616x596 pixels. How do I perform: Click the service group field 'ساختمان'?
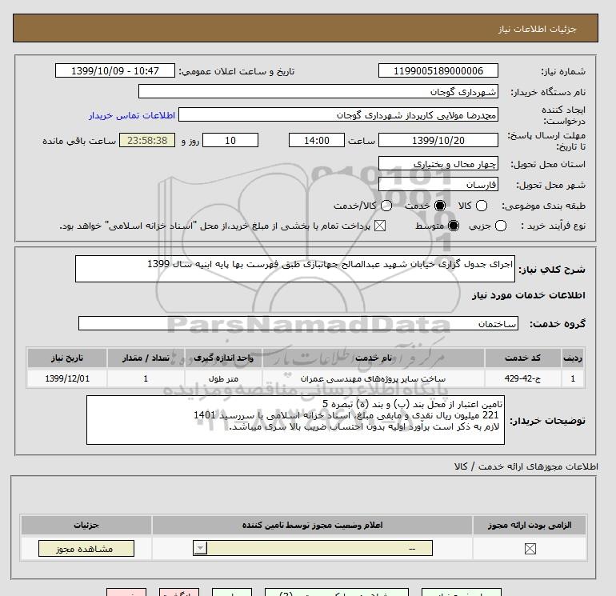[x=298, y=323]
